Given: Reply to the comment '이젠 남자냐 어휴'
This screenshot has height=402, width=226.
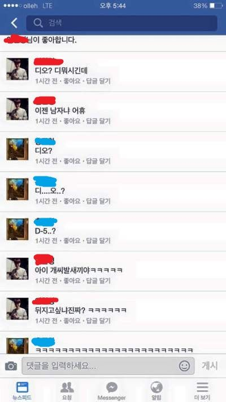Looking at the screenshot, I should tap(98, 121).
